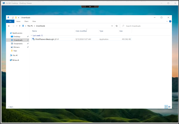
Task: Click the 9/15/2026 9:27 AM date cell
Action: (83, 39)
